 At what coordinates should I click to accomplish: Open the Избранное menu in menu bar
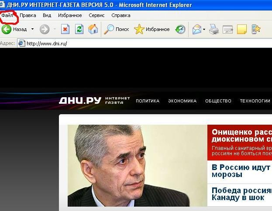pyautogui.click(x=70, y=15)
